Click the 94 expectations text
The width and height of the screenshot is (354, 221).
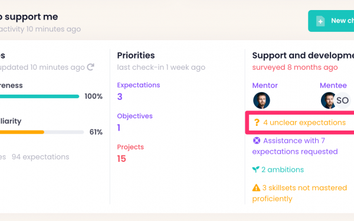tap(40, 157)
